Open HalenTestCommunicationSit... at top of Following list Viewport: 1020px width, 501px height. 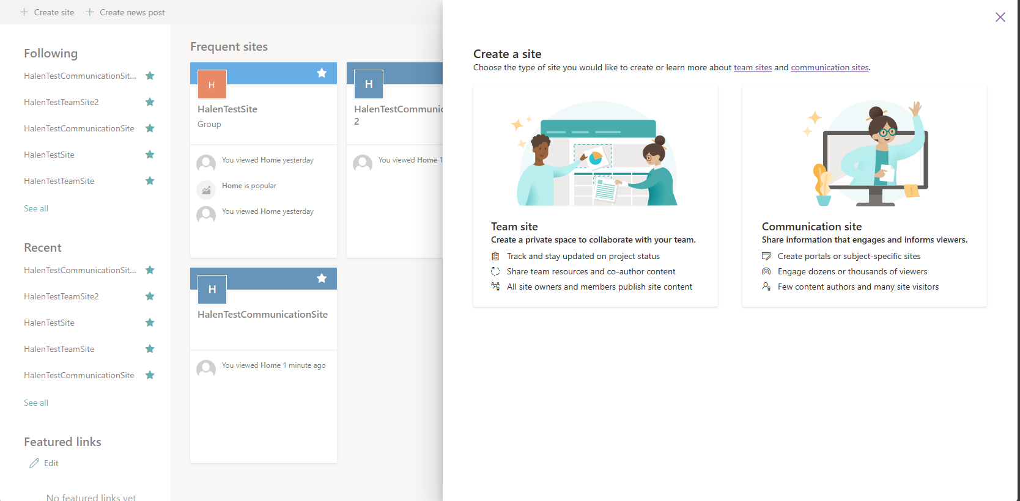[x=80, y=76]
